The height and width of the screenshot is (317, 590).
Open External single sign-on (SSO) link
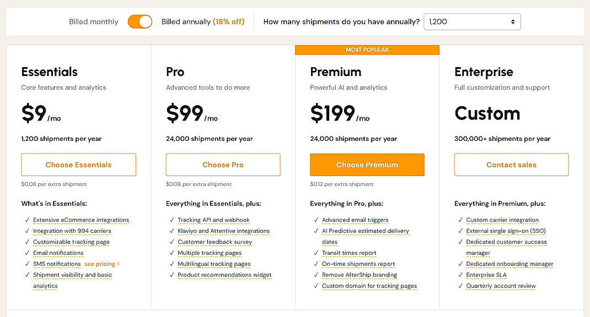pyautogui.click(x=507, y=231)
